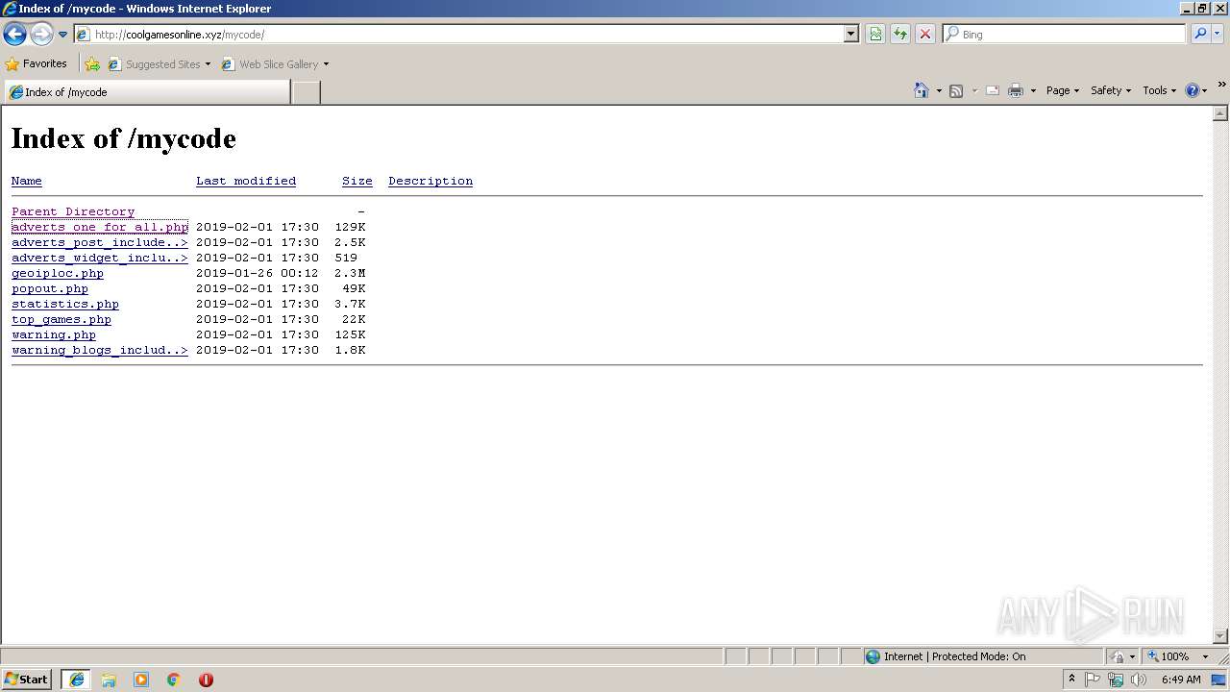Expand the command bar overflow chevron
The image size is (1230, 692).
1221,85
